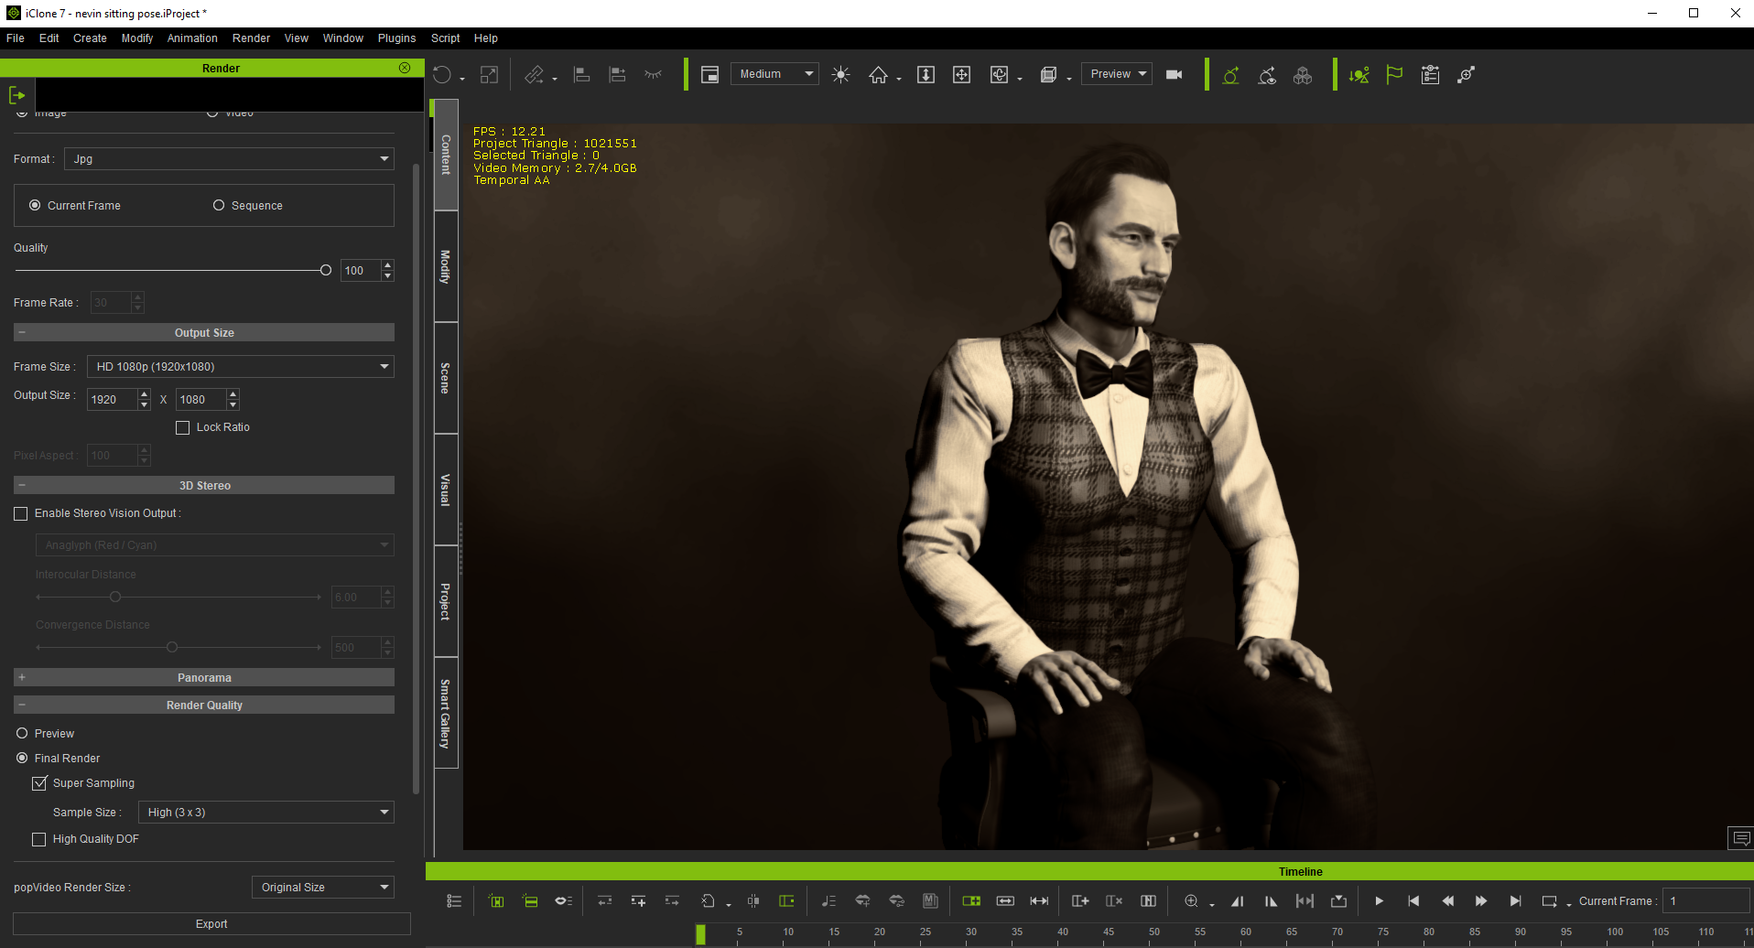Adjust the Quality slider handle
The width and height of the screenshot is (1754, 948).
[325, 270]
